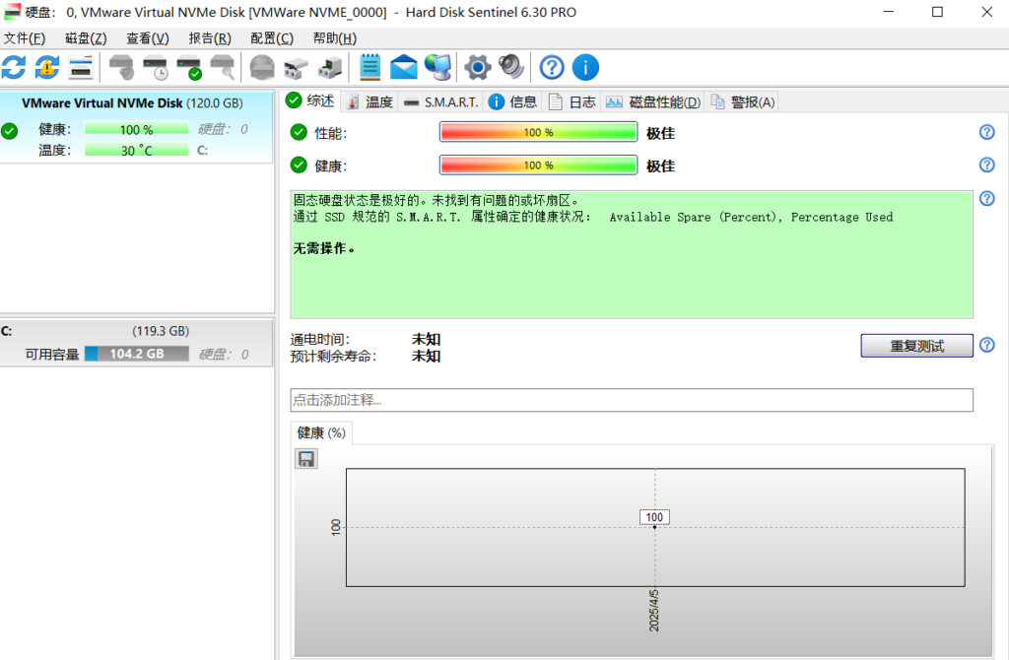Click the help icon next to 重复测试 button
This screenshot has height=660, width=1009.
pos(986,345)
